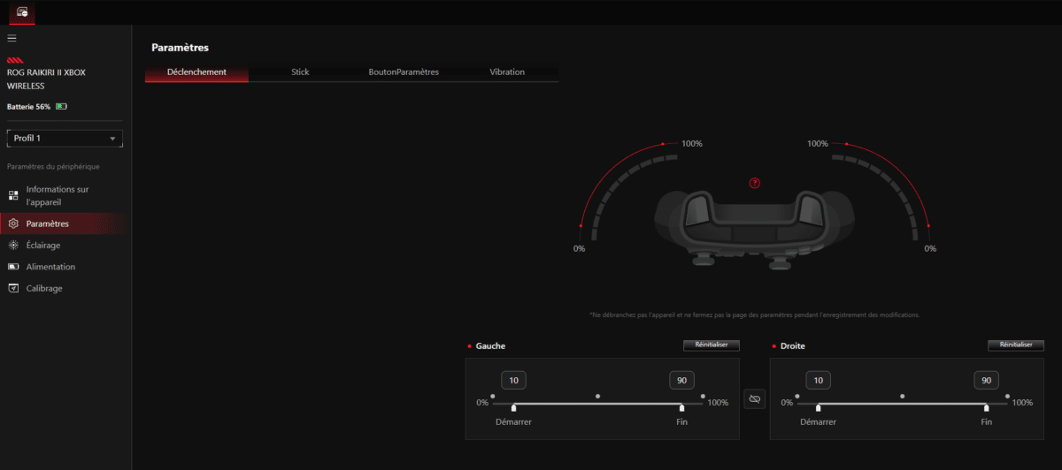Viewport: 1062px width, 470px height.
Task: Click the Gauche Démarrer slider handle
Action: pyautogui.click(x=514, y=407)
